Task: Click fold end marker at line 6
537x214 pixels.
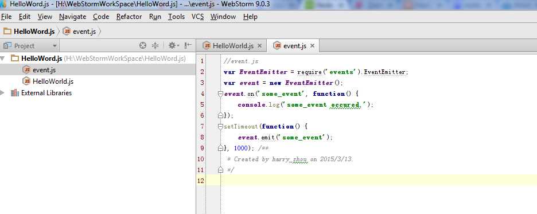Action: coord(220,115)
